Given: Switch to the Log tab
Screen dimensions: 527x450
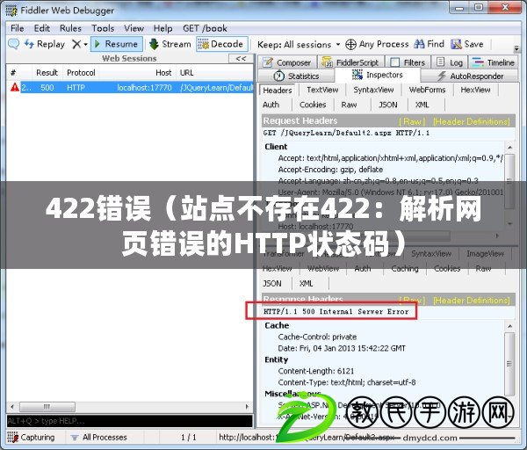Looking at the screenshot, I should (x=450, y=62).
